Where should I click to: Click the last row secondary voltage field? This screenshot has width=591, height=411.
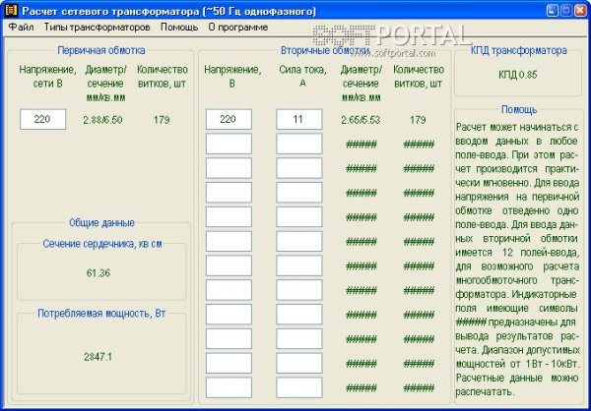click(x=229, y=387)
